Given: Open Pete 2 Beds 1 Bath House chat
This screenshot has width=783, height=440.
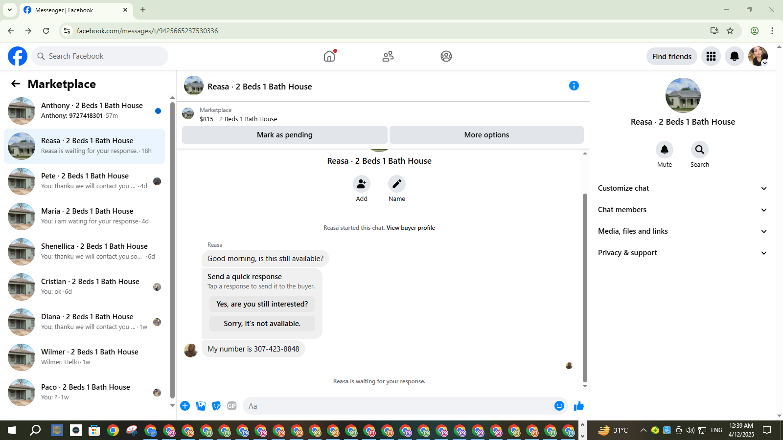Looking at the screenshot, I should pyautogui.click(x=85, y=181).
